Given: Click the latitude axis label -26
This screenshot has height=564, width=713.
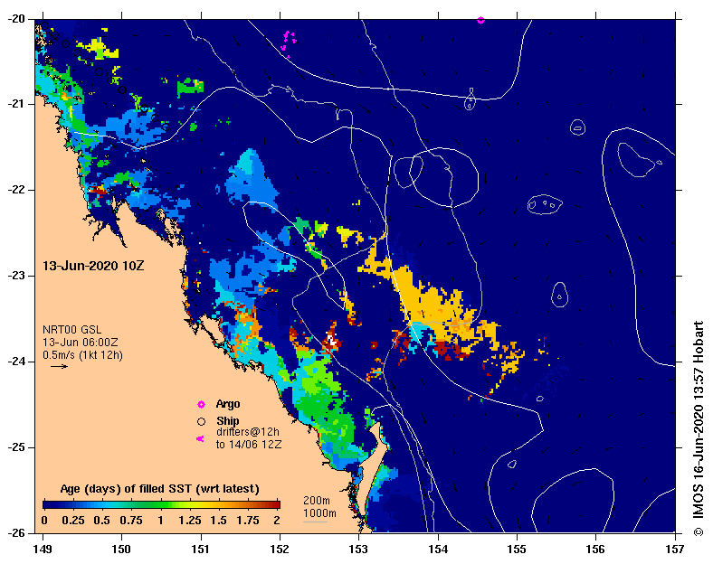Looking at the screenshot, I should (x=16, y=532).
